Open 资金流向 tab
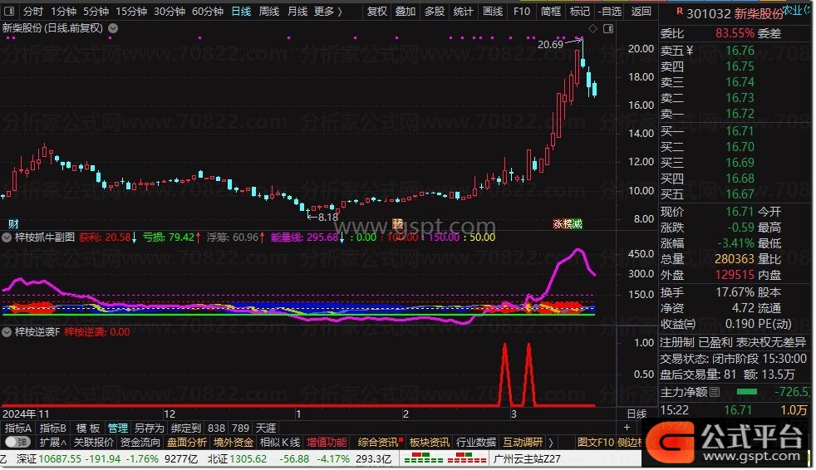Screen dimensions: 816x470 point(140,443)
